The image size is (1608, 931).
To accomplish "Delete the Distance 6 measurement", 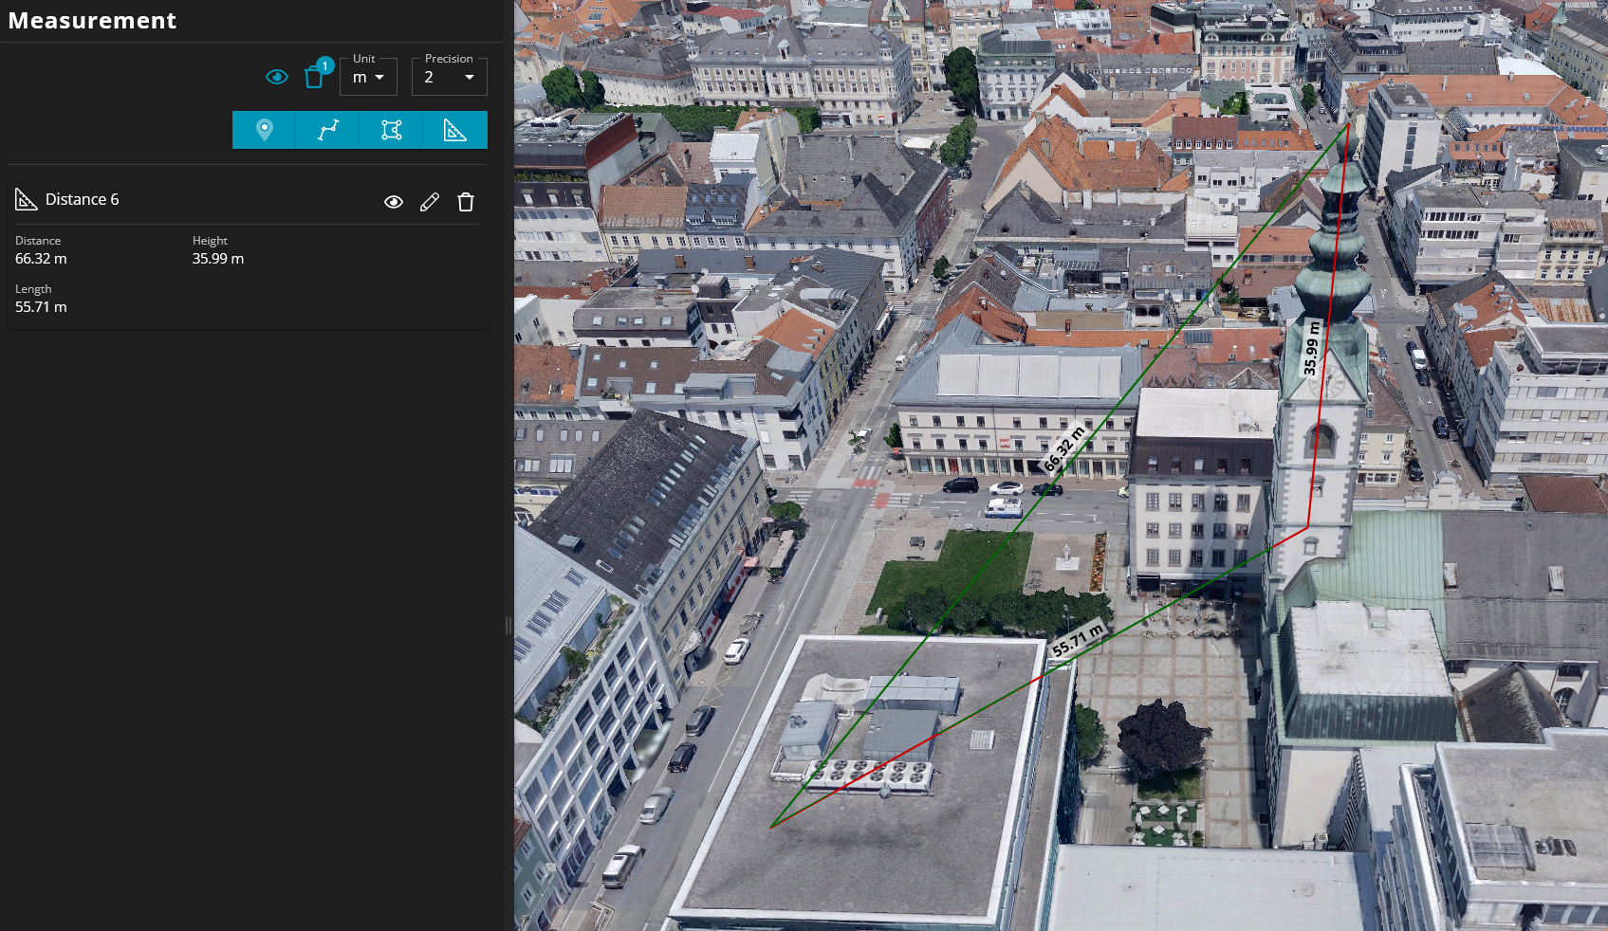I will 466,202.
